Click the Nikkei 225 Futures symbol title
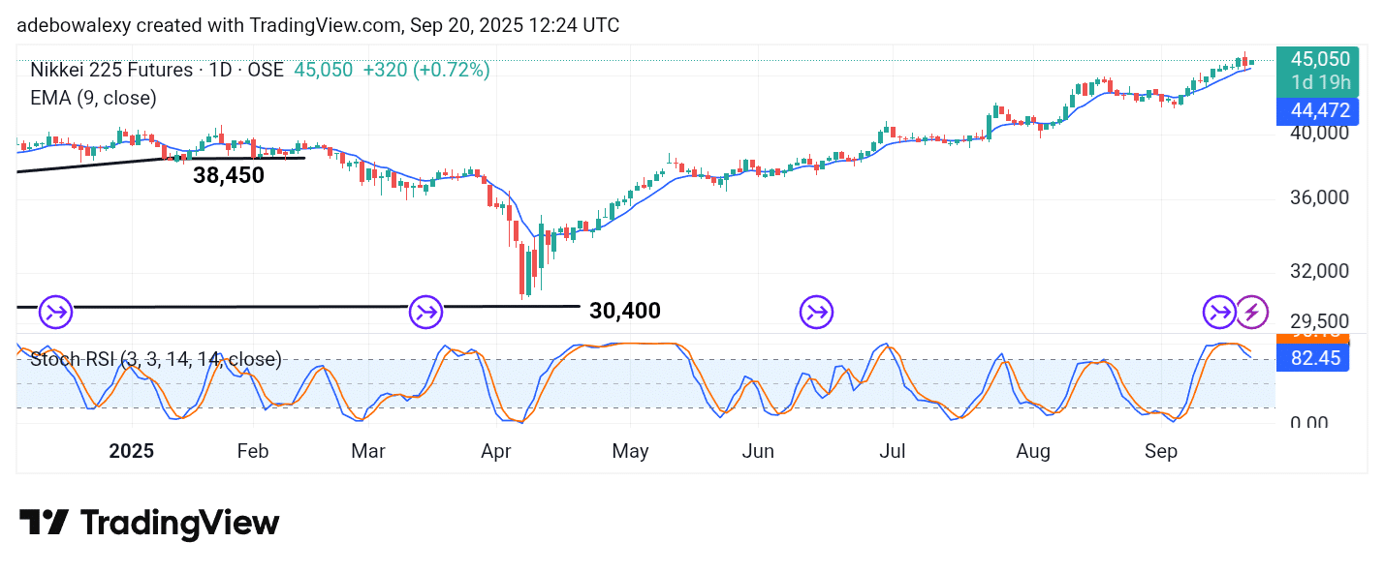This screenshot has height=572, width=1384. pyautogui.click(x=156, y=70)
